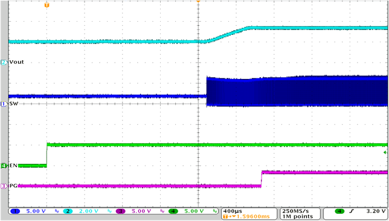Select channel 1 badge in the readout bar
The height and width of the screenshot is (221, 389).
click(15, 211)
